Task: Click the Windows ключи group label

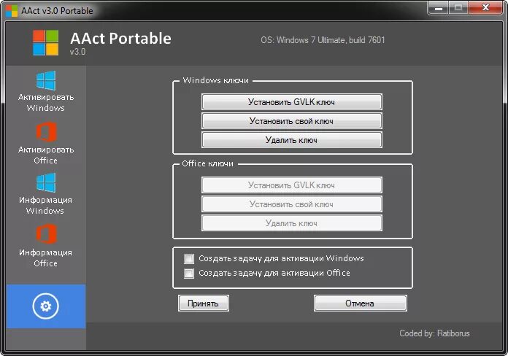Action: (216, 80)
